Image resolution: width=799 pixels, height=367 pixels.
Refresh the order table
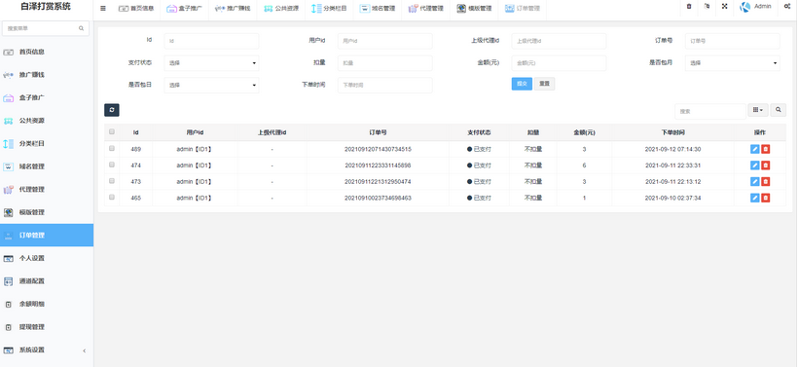point(112,110)
